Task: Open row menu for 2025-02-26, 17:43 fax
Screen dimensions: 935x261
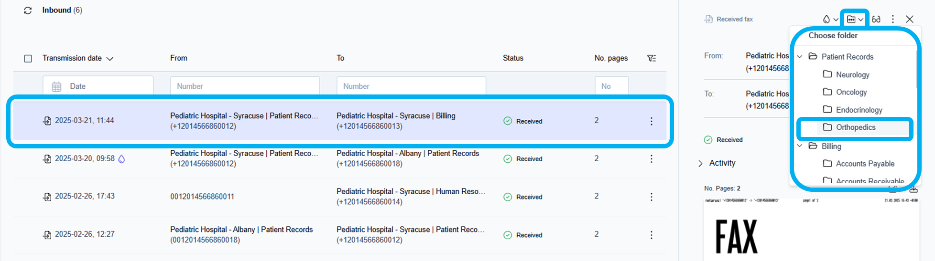Action: coord(651,197)
